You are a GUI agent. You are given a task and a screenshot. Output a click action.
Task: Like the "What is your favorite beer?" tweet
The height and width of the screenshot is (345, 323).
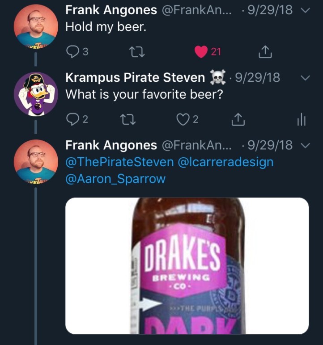pos(182,119)
